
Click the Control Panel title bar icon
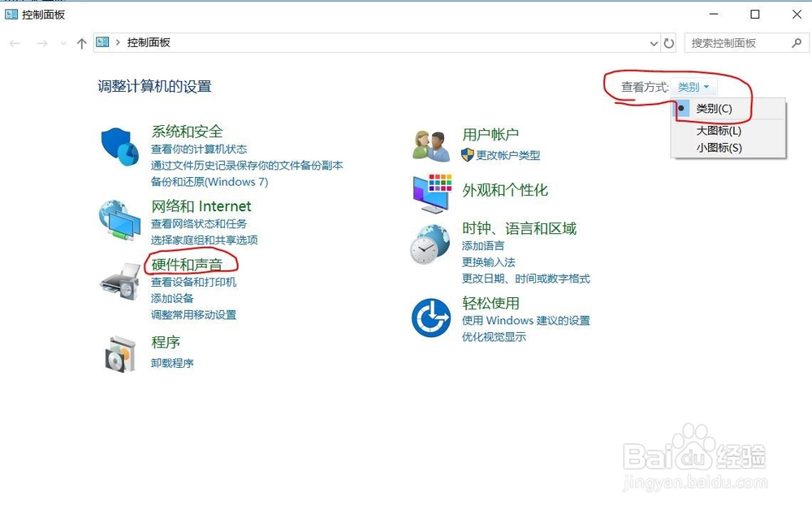(x=11, y=15)
